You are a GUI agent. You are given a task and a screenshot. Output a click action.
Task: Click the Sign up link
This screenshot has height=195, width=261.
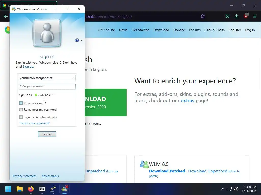pos(28,67)
